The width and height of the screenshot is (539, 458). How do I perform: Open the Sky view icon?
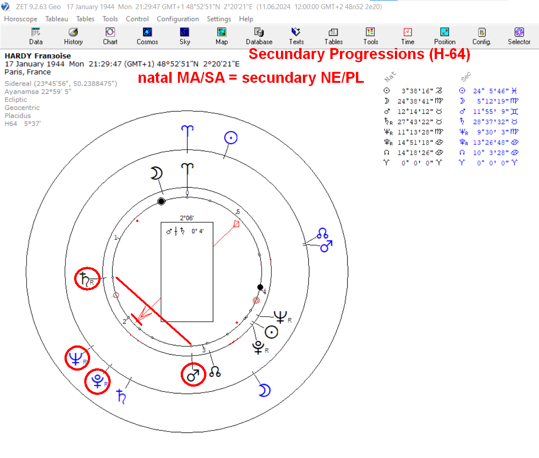[x=184, y=37]
